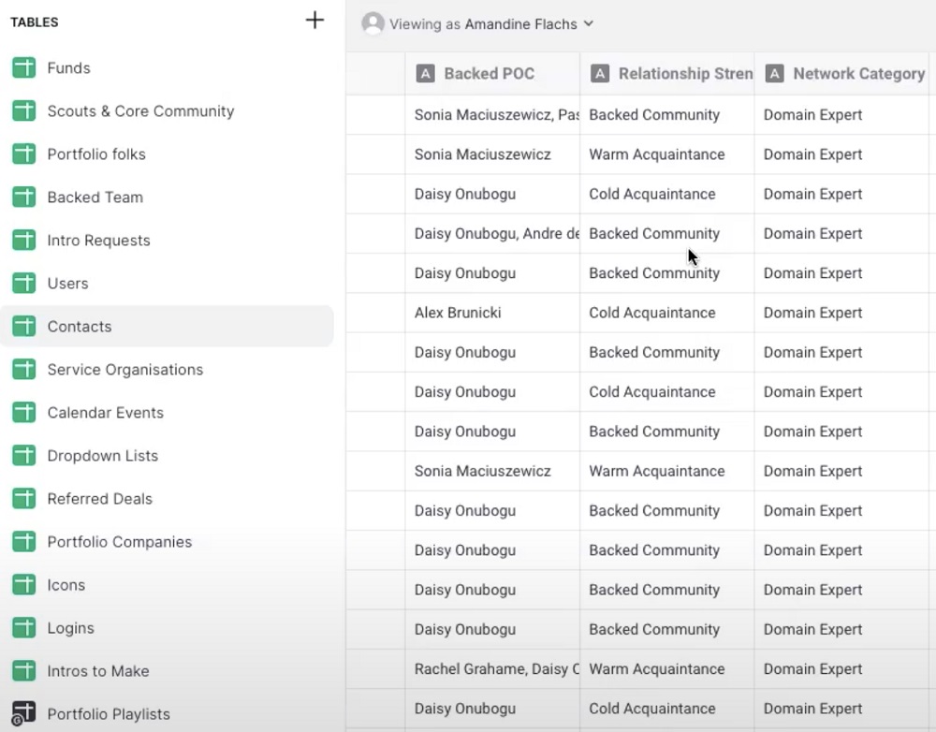Screen dimensions: 936x732
Task: Click the text-type icon of Relationship Strength column
Action: pos(599,73)
